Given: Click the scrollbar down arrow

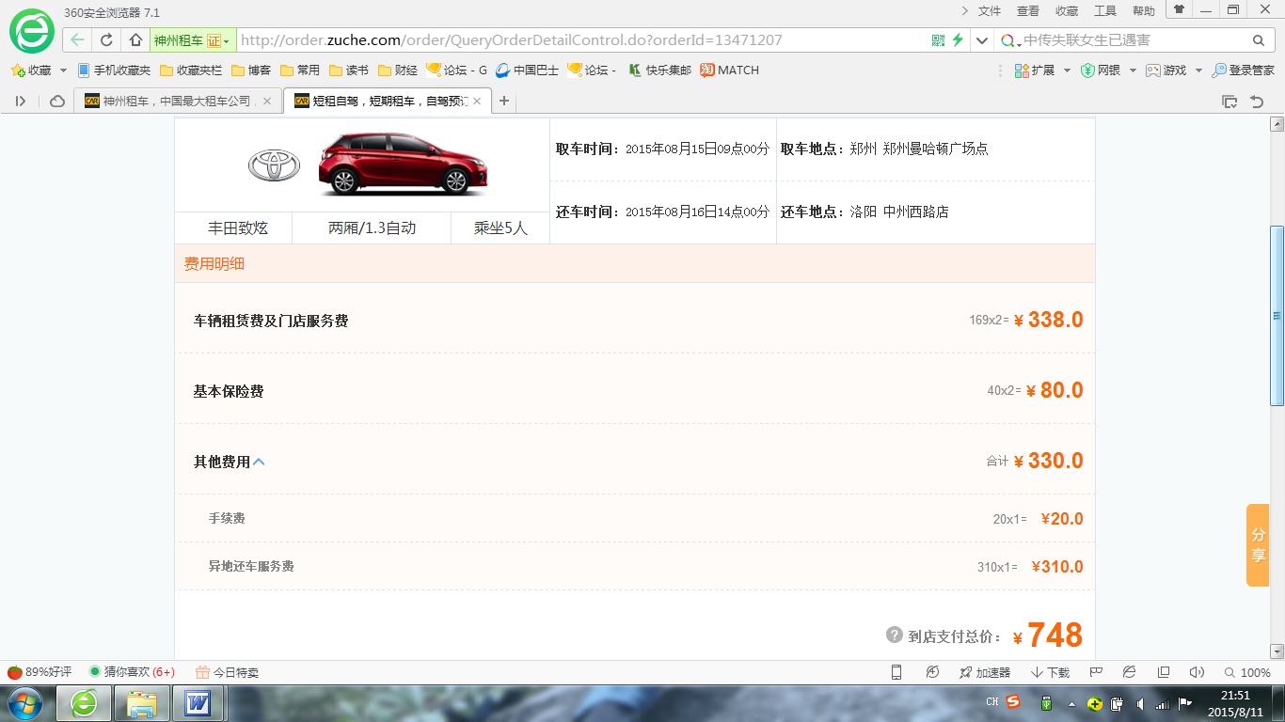Looking at the screenshot, I should [1277, 651].
